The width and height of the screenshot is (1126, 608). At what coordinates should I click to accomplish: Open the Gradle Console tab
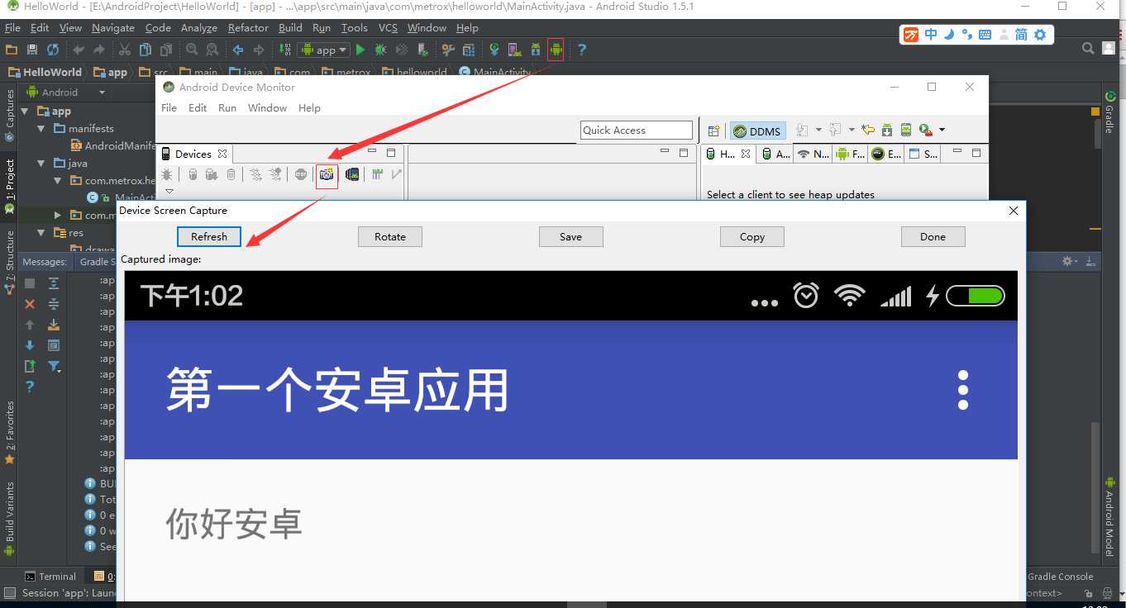pyautogui.click(x=1060, y=577)
